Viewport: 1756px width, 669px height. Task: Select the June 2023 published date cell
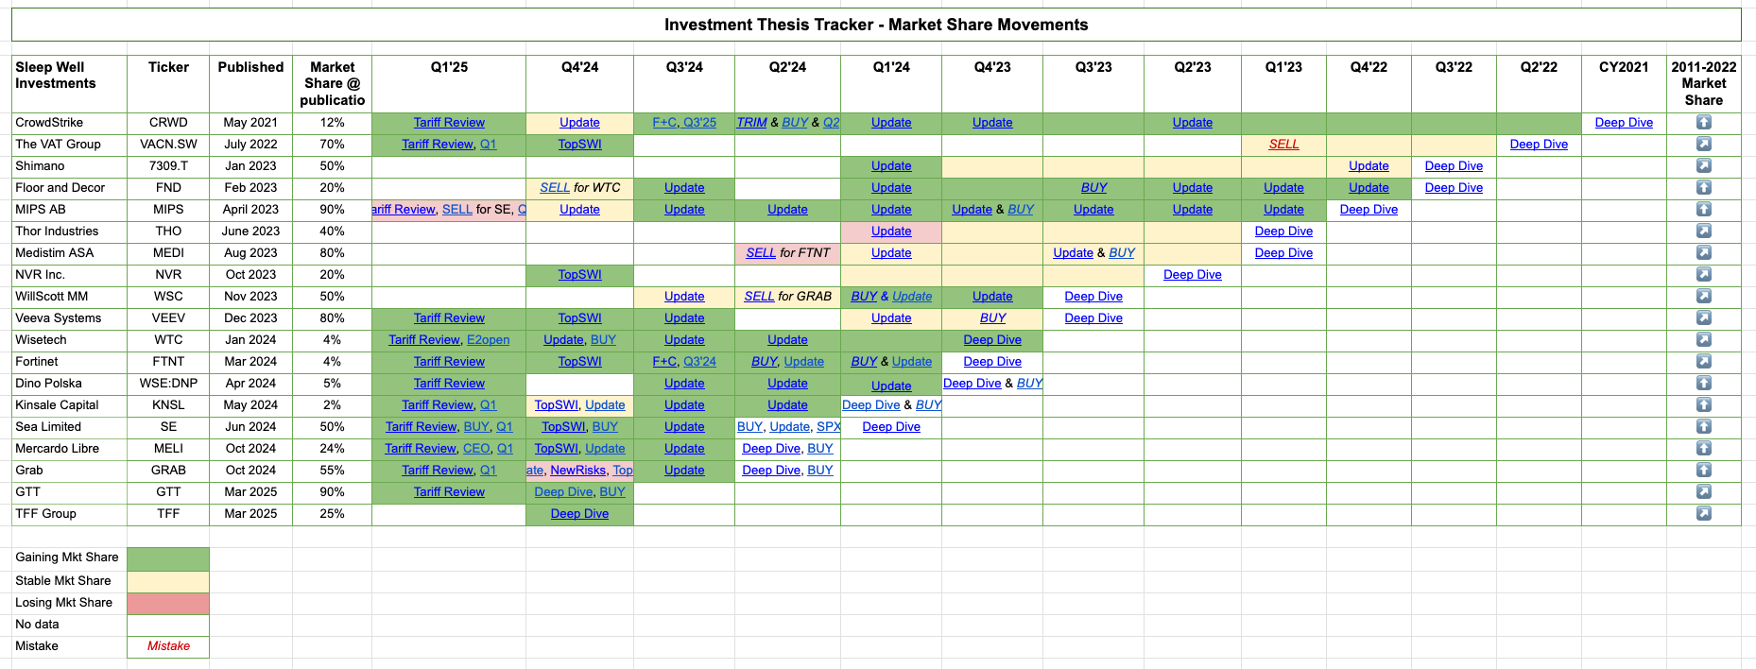pos(250,231)
